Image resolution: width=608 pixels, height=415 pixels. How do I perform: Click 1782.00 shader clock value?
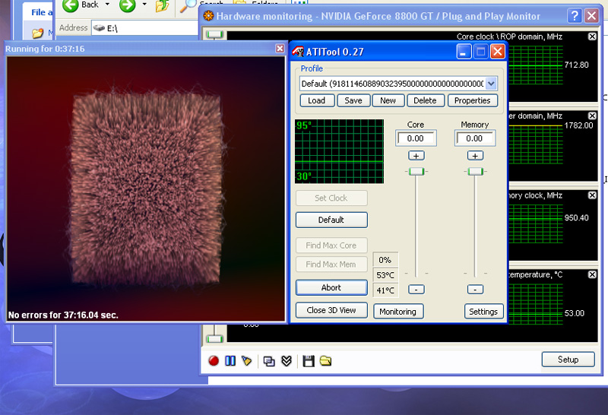579,125
